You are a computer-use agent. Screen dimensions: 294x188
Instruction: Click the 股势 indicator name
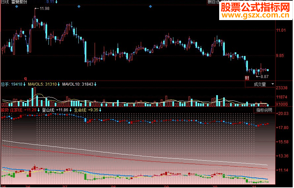(x=5, y=110)
